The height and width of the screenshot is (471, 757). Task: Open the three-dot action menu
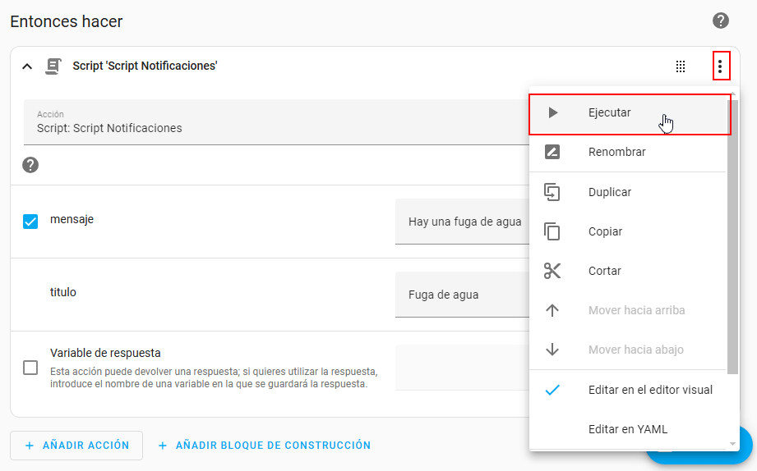(721, 66)
